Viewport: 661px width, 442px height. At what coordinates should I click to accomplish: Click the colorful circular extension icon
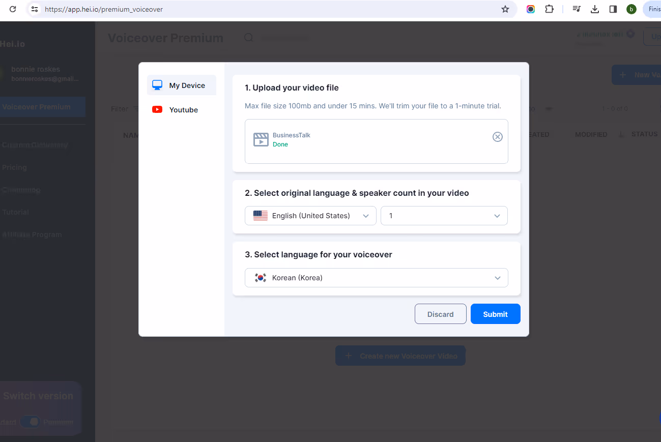click(x=531, y=9)
